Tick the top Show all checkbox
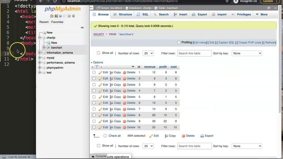The height and width of the screenshot is (159, 283). click(x=98, y=53)
